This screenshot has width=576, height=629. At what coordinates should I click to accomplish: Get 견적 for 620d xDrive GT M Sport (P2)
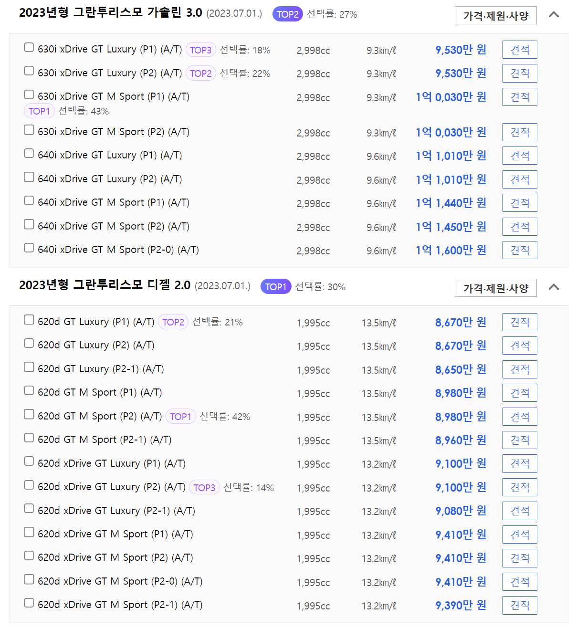point(520,558)
